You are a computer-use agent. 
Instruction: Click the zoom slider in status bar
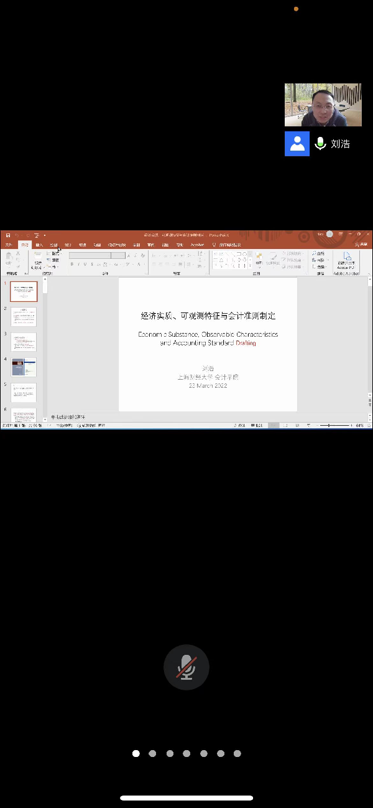(x=336, y=425)
